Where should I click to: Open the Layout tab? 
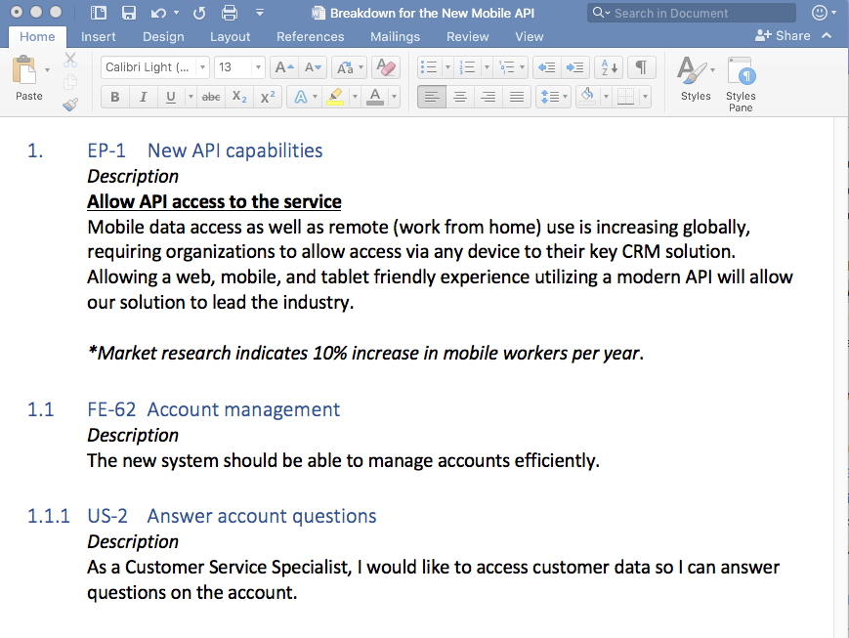231,37
